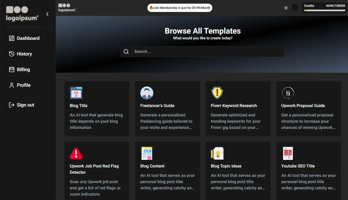348x200 pixels.
Task: Open the Red Flag Detector warning icon
Action: (x=76, y=153)
